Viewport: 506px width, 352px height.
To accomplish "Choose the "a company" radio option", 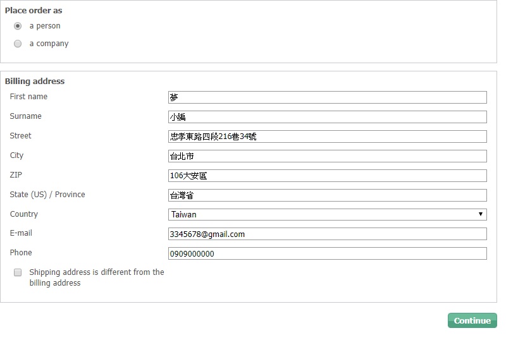I will click(18, 44).
